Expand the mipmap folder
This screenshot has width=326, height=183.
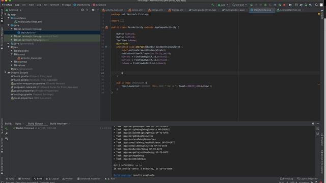12,62
